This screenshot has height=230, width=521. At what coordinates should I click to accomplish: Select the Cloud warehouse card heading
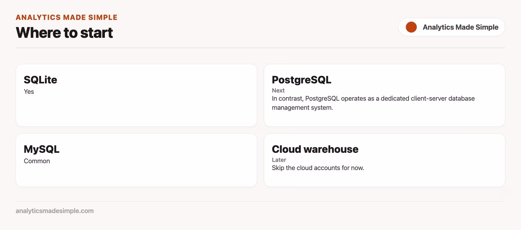coord(315,149)
